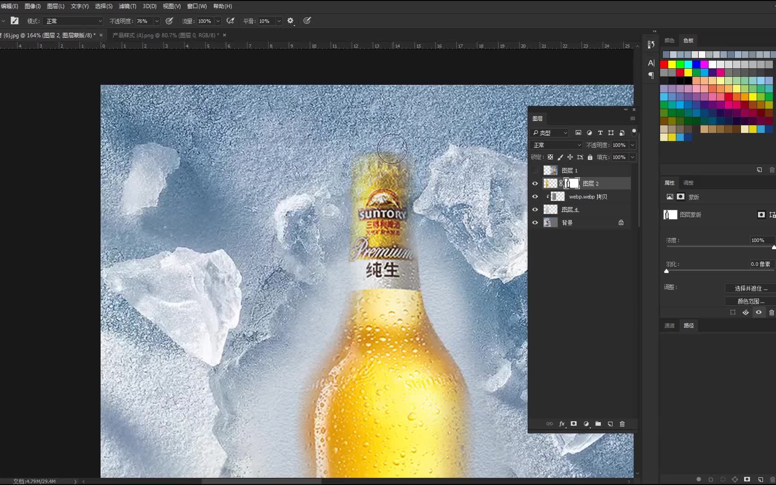Adjust 浓度 density slider handle
Screen dimensions: 776x485
[x=773, y=247]
